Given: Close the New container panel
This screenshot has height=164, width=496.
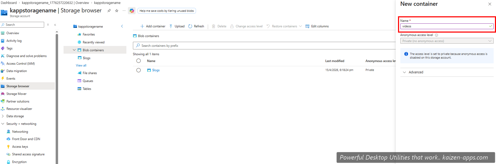Looking at the screenshot, I should [x=490, y=4].
